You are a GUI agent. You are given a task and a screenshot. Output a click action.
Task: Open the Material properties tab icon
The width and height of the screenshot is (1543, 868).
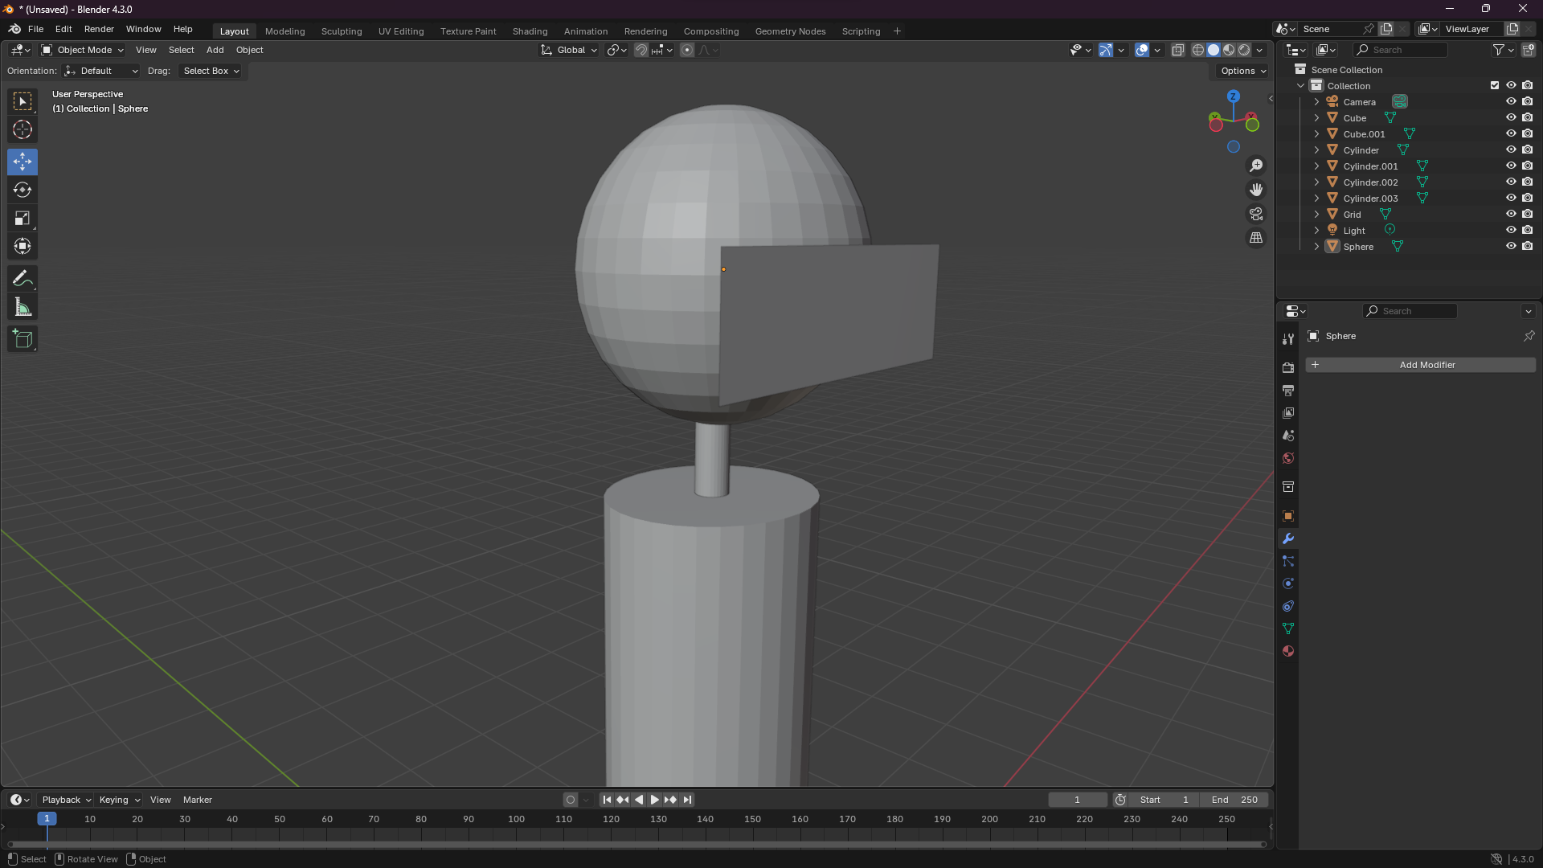1288,652
